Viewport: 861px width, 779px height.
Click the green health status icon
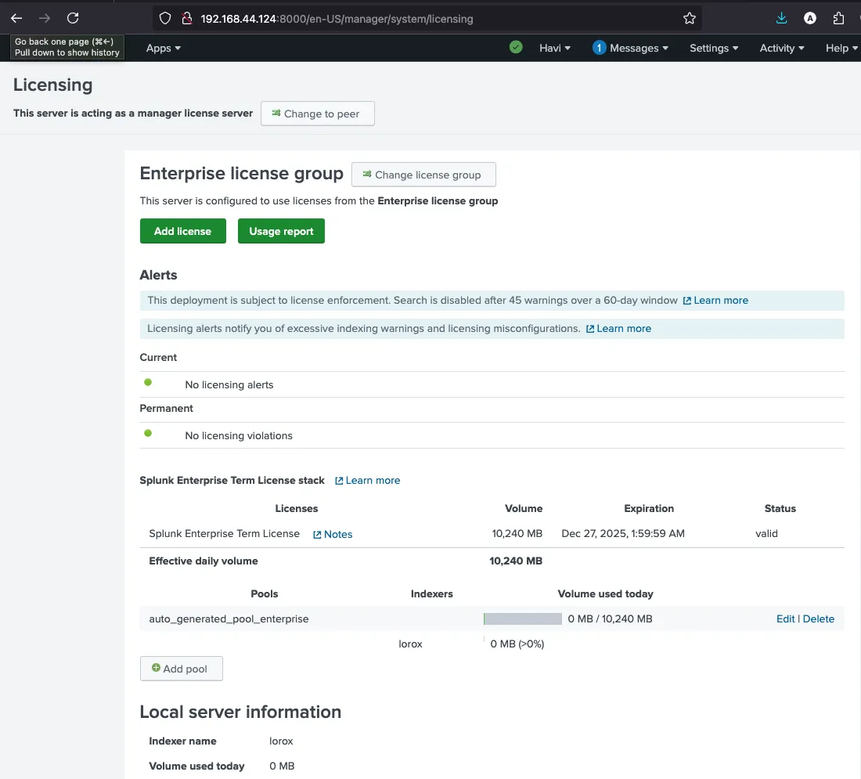[x=516, y=48]
